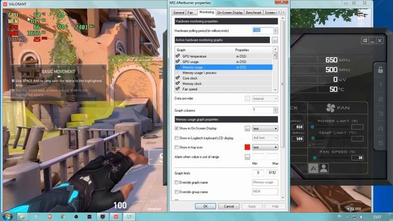The height and width of the screenshot is (221, 393).
Task: Enable Show in Logitech keyboard LCD display
Action: click(x=176, y=138)
